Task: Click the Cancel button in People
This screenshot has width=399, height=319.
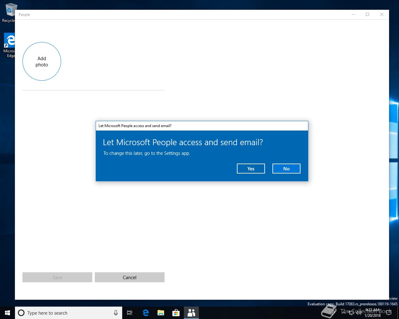Action: pyautogui.click(x=130, y=277)
